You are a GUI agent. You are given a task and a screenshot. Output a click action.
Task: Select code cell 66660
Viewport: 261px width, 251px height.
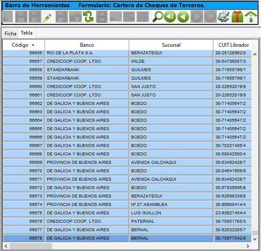point(24,87)
